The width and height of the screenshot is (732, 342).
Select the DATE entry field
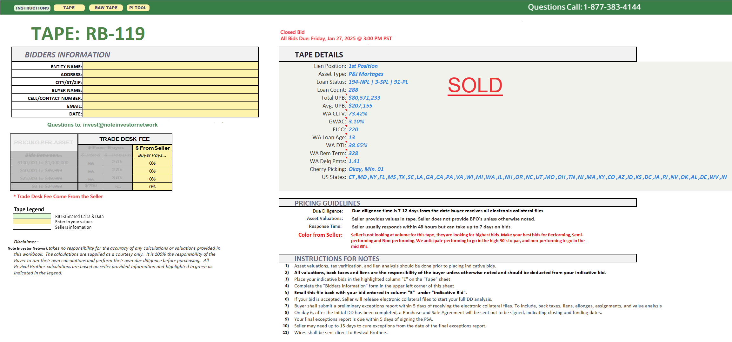(170, 113)
